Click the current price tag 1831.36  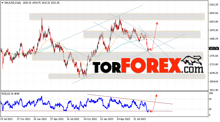tap(214, 49)
